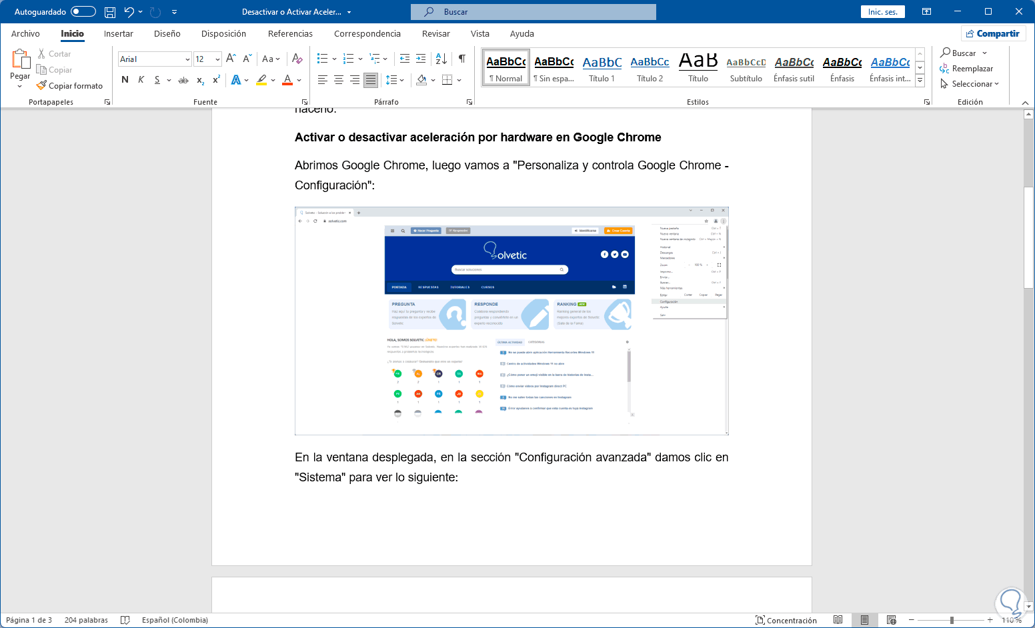Open the Insertar ribbon tab
This screenshot has height=628, width=1035.
click(118, 34)
